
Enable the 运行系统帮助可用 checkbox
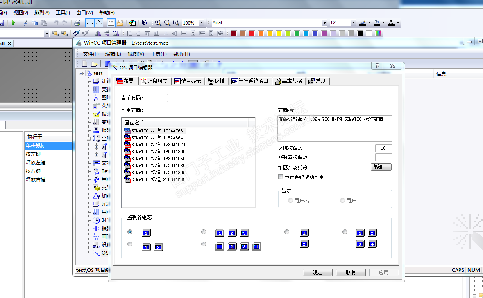281,177
